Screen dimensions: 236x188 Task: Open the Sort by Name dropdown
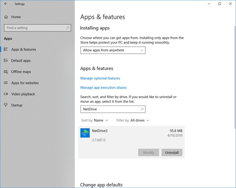point(95,120)
